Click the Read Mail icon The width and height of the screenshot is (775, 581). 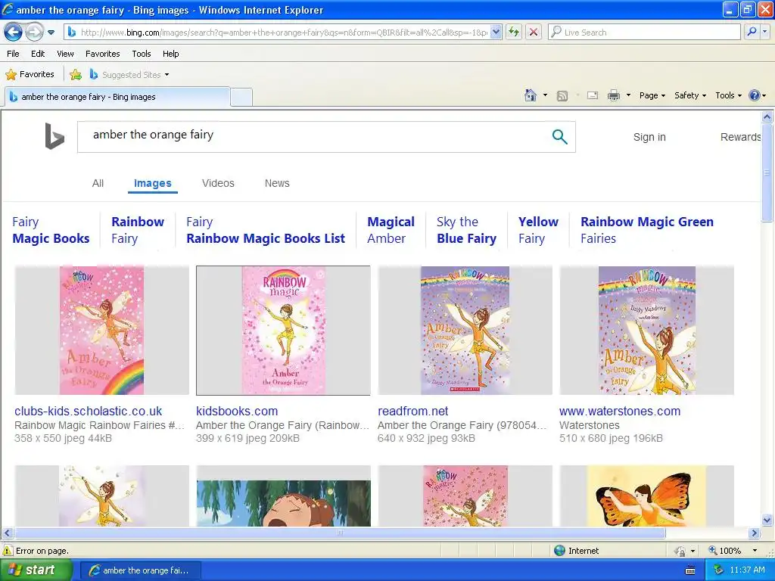click(593, 95)
